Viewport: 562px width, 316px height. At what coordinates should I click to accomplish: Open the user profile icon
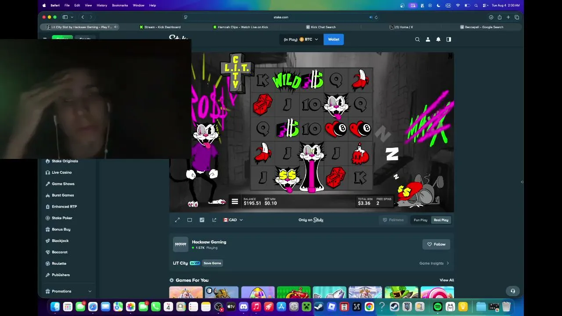428,39
